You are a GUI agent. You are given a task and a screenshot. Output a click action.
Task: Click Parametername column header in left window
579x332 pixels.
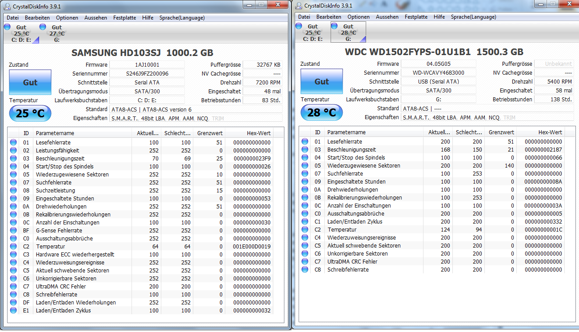[83, 133]
